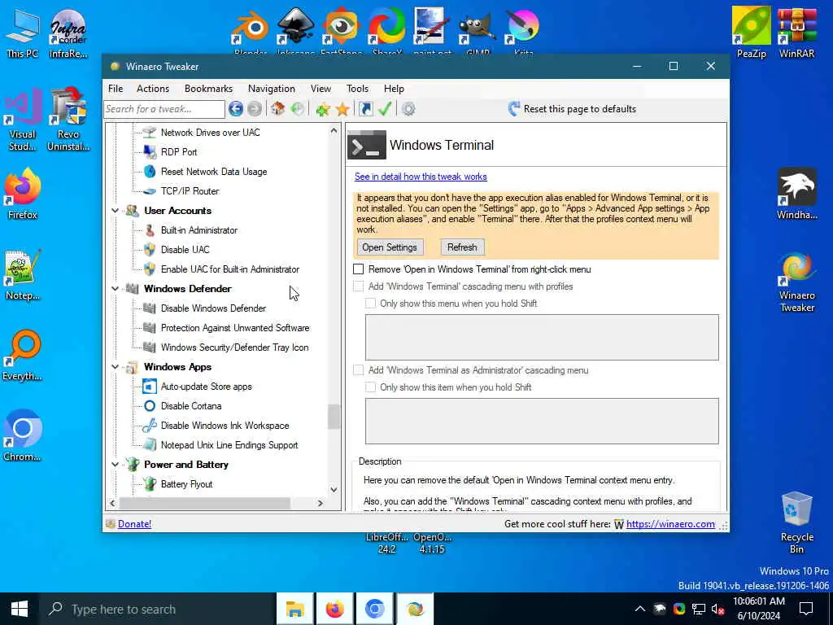The height and width of the screenshot is (625, 833).
Task: Open the Revo Uninstaller desktop shortcut
Action: click(68, 120)
